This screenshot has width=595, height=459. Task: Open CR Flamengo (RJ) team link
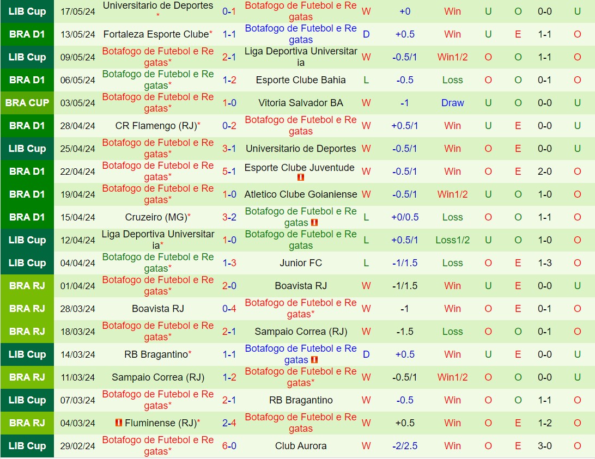(x=156, y=126)
